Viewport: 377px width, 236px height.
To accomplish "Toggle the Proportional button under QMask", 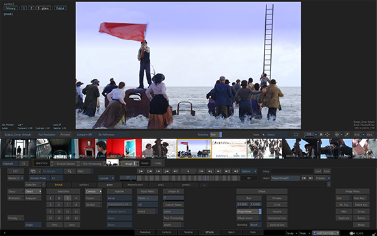I will (x=249, y=211).
